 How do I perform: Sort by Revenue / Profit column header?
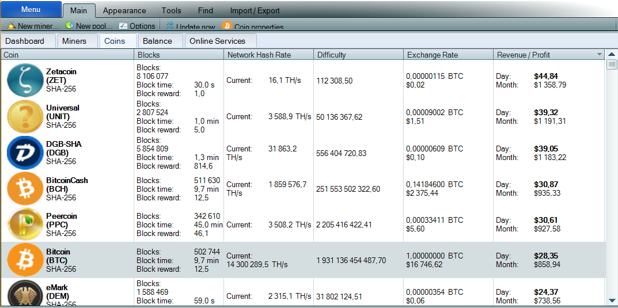click(549, 55)
